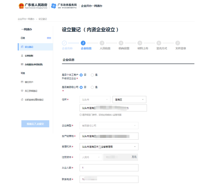Click the 我填完了,去提交 submit button
204x185 pixels.
pos(35,124)
